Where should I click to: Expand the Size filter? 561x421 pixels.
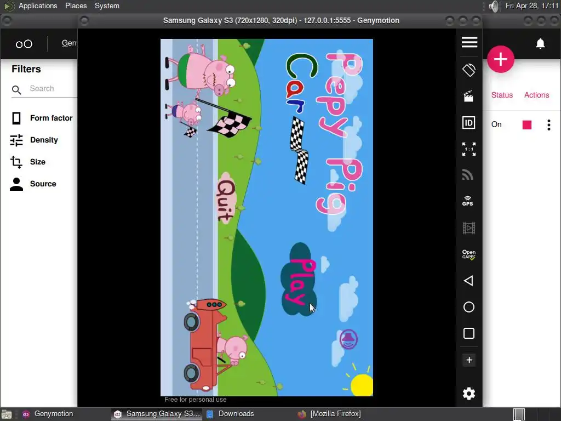coord(28,162)
